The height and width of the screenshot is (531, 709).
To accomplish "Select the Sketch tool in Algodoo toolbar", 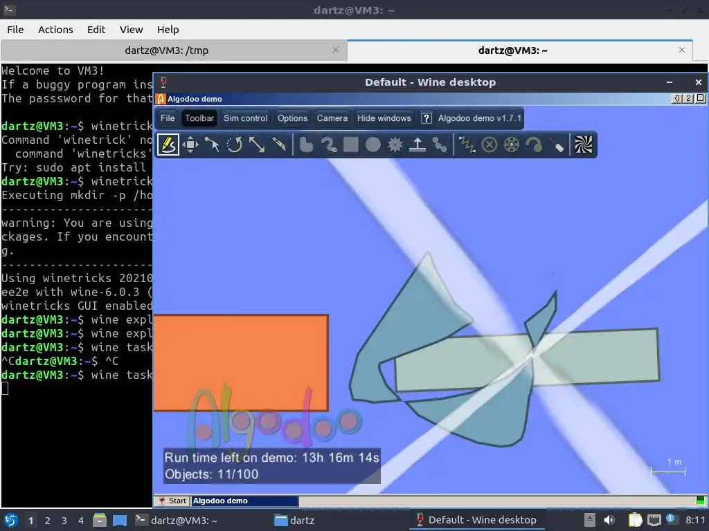I will pyautogui.click(x=168, y=145).
